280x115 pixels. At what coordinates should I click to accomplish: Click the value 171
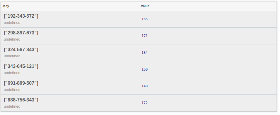145,36
